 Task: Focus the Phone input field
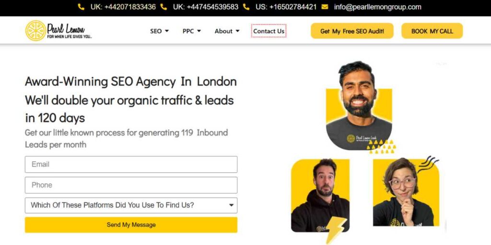click(131, 185)
